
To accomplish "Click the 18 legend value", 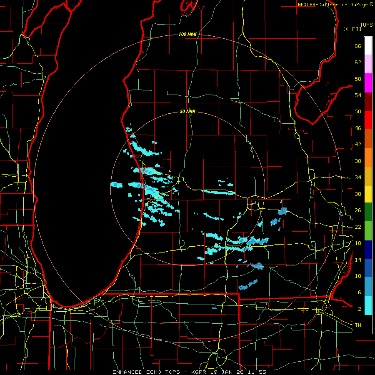I will click(358, 243).
